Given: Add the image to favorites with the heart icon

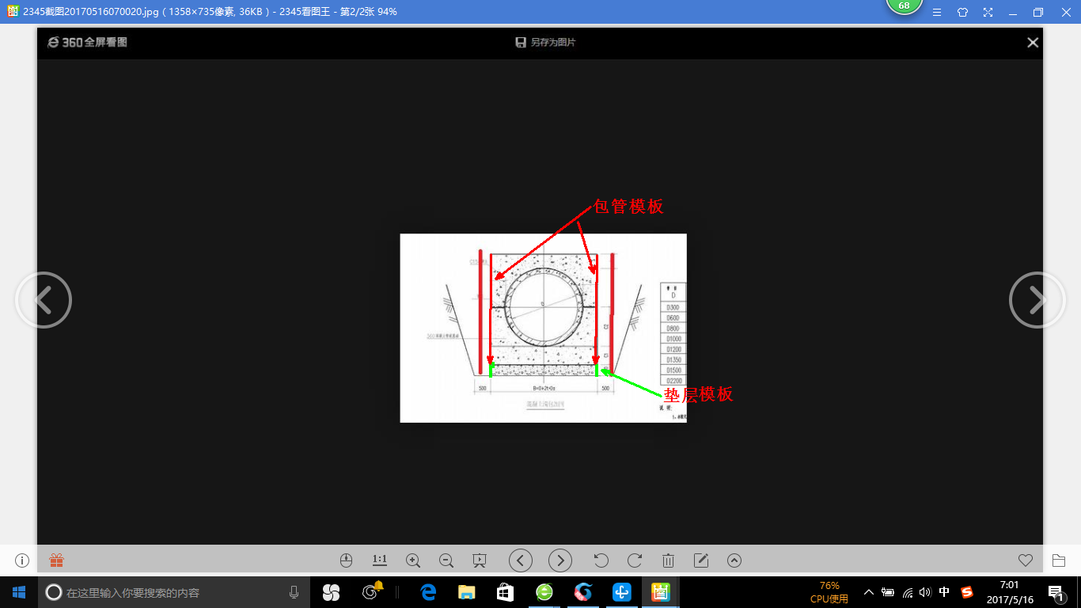Looking at the screenshot, I should (1026, 560).
